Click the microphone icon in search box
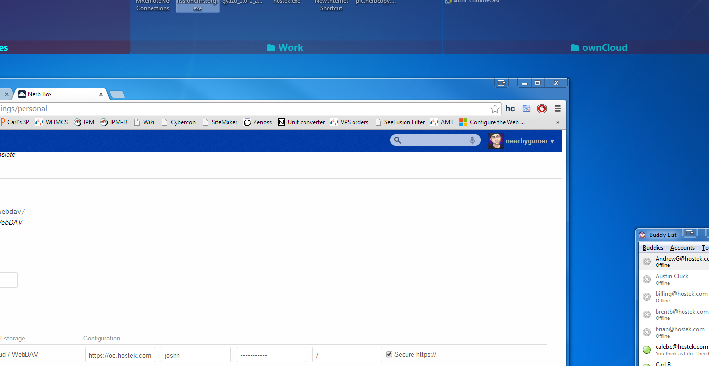709x366 pixels. point(472,141)
